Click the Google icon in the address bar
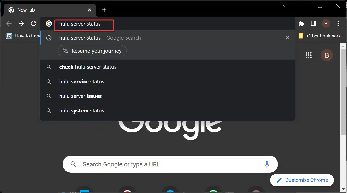Viewport: 347px width, 193px height. (x=49, y=24)
